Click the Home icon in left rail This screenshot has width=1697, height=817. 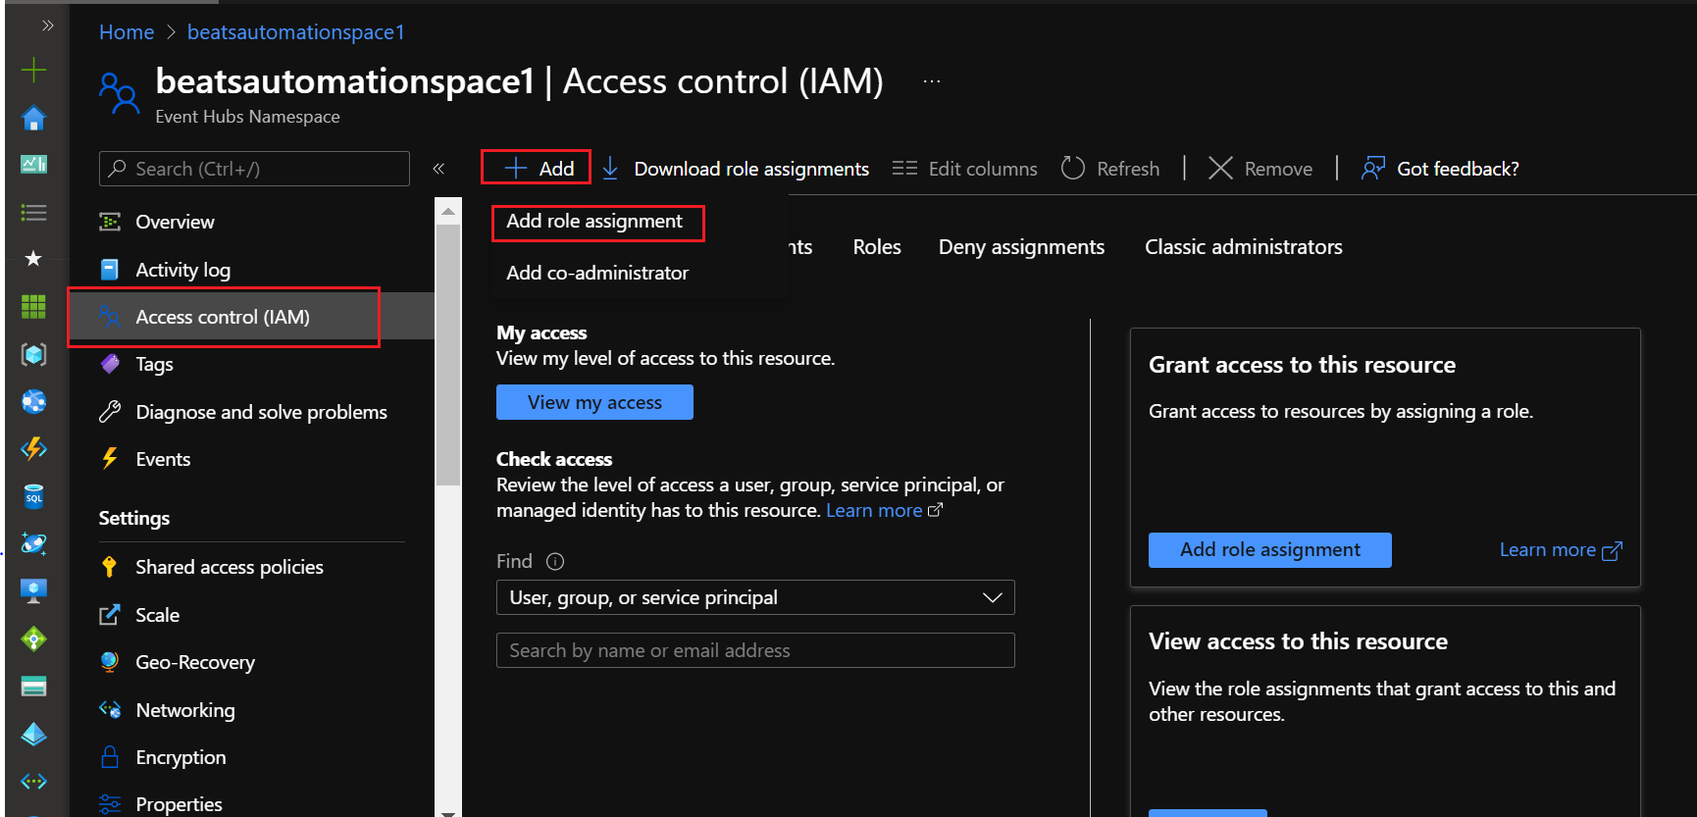[x=33, y=119]
